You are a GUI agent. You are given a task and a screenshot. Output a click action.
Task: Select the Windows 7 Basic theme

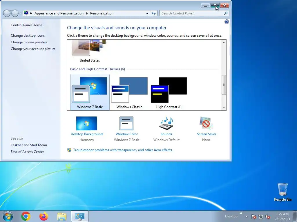90,92
